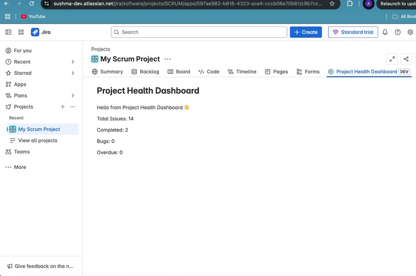Viewport: 416px width, 276px height.
Task: Select Project Health Dashboard tab
Action: [x=369, y=72]
